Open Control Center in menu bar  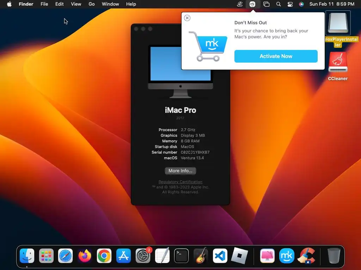click(x=290, y=4)
